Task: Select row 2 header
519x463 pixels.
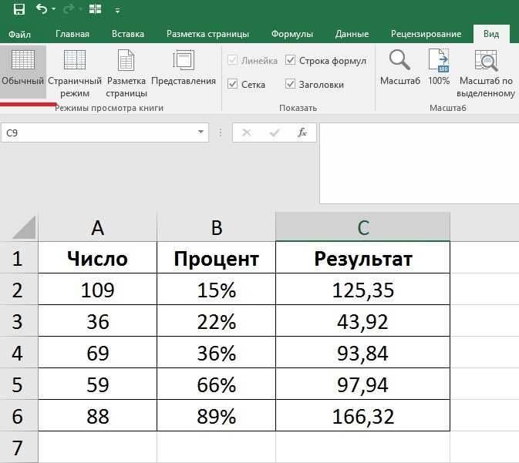Action: coord(19,290)
